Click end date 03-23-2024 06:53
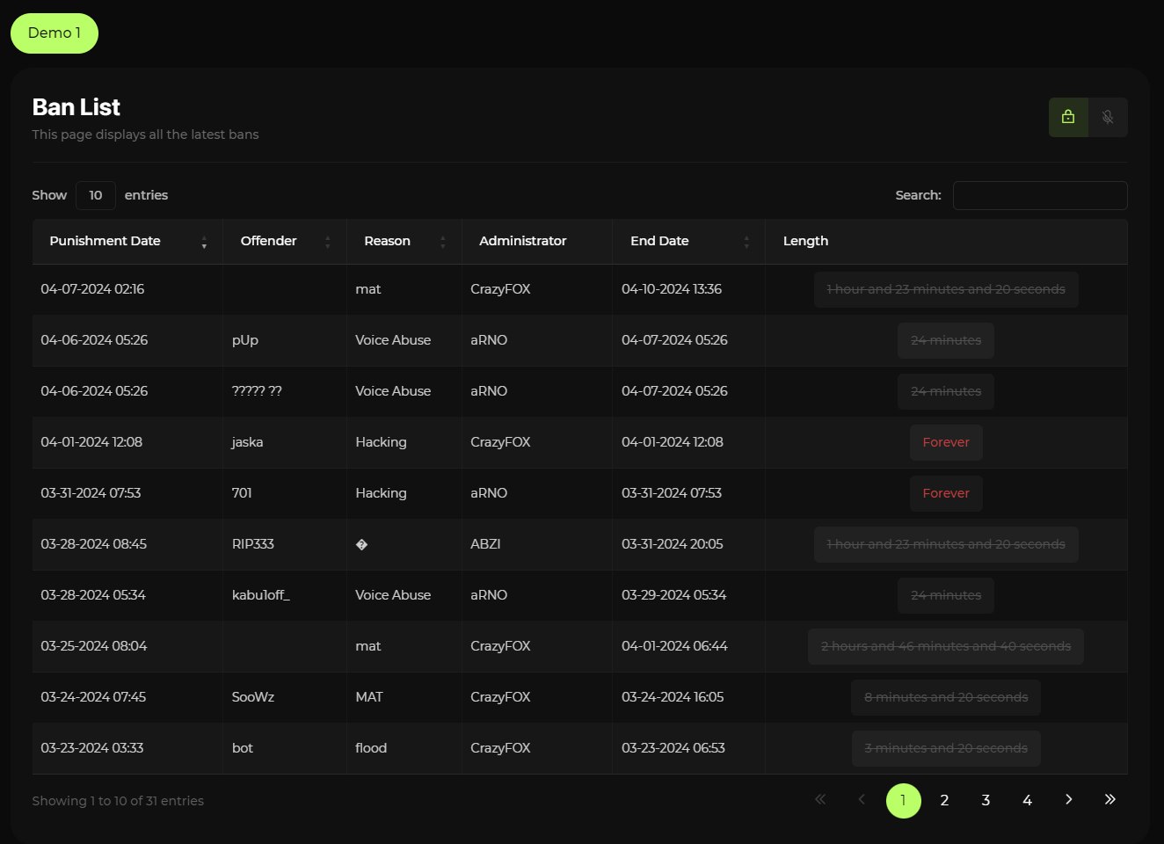The image size is (1164, 844). tap(673, 748)
